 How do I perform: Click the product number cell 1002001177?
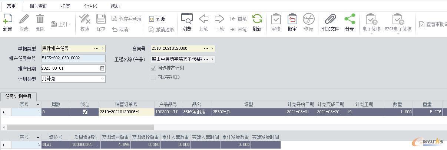pos(168,112)
